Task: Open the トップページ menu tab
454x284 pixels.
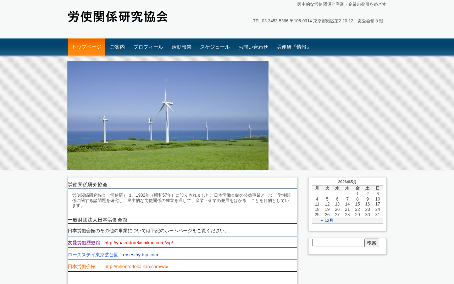Action: 87,47
